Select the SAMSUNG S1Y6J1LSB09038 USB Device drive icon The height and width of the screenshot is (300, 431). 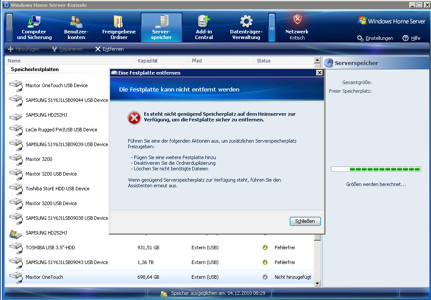point(16,218)
